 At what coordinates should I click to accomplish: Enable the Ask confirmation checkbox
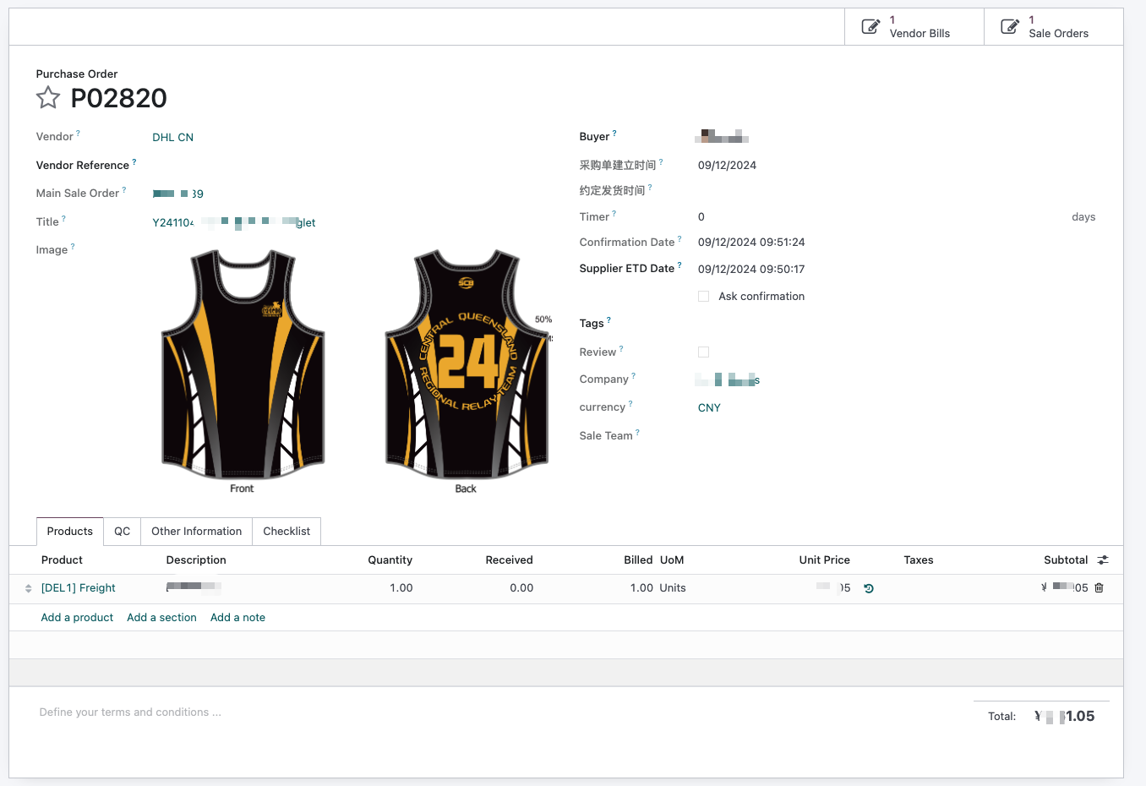tap(703, 297)
